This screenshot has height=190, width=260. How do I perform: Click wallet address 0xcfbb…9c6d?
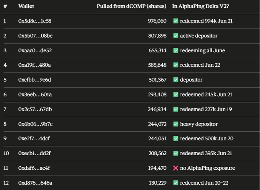coord(35,80)
